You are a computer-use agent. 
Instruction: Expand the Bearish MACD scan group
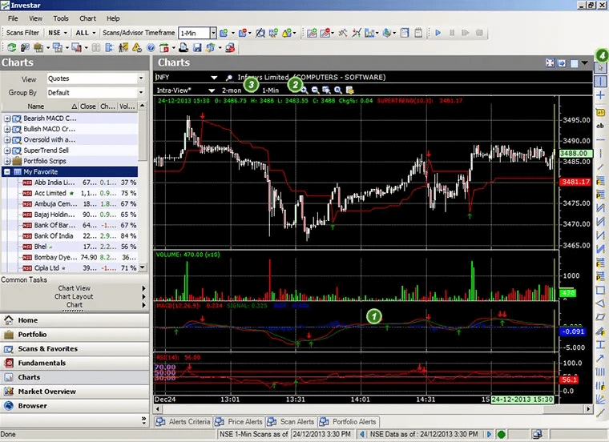click(7, 119)
